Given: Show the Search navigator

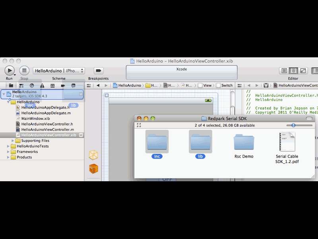Looking at the screenshot, I should coord(32,86).
